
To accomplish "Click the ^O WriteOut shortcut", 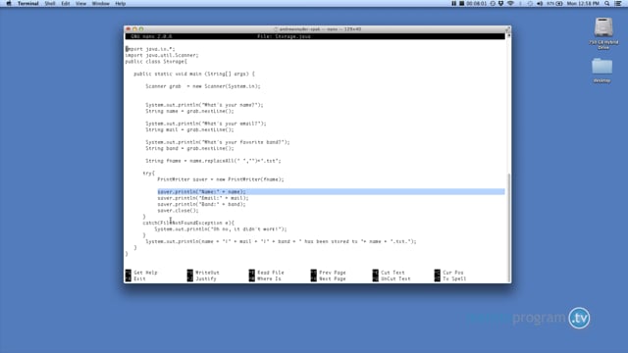I will pyautogui.click(x=203, y=273).
